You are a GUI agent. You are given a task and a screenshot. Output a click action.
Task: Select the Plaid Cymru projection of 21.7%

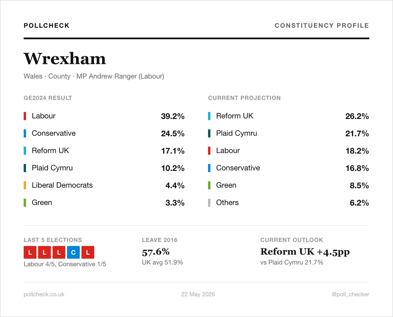click(289, 133)
